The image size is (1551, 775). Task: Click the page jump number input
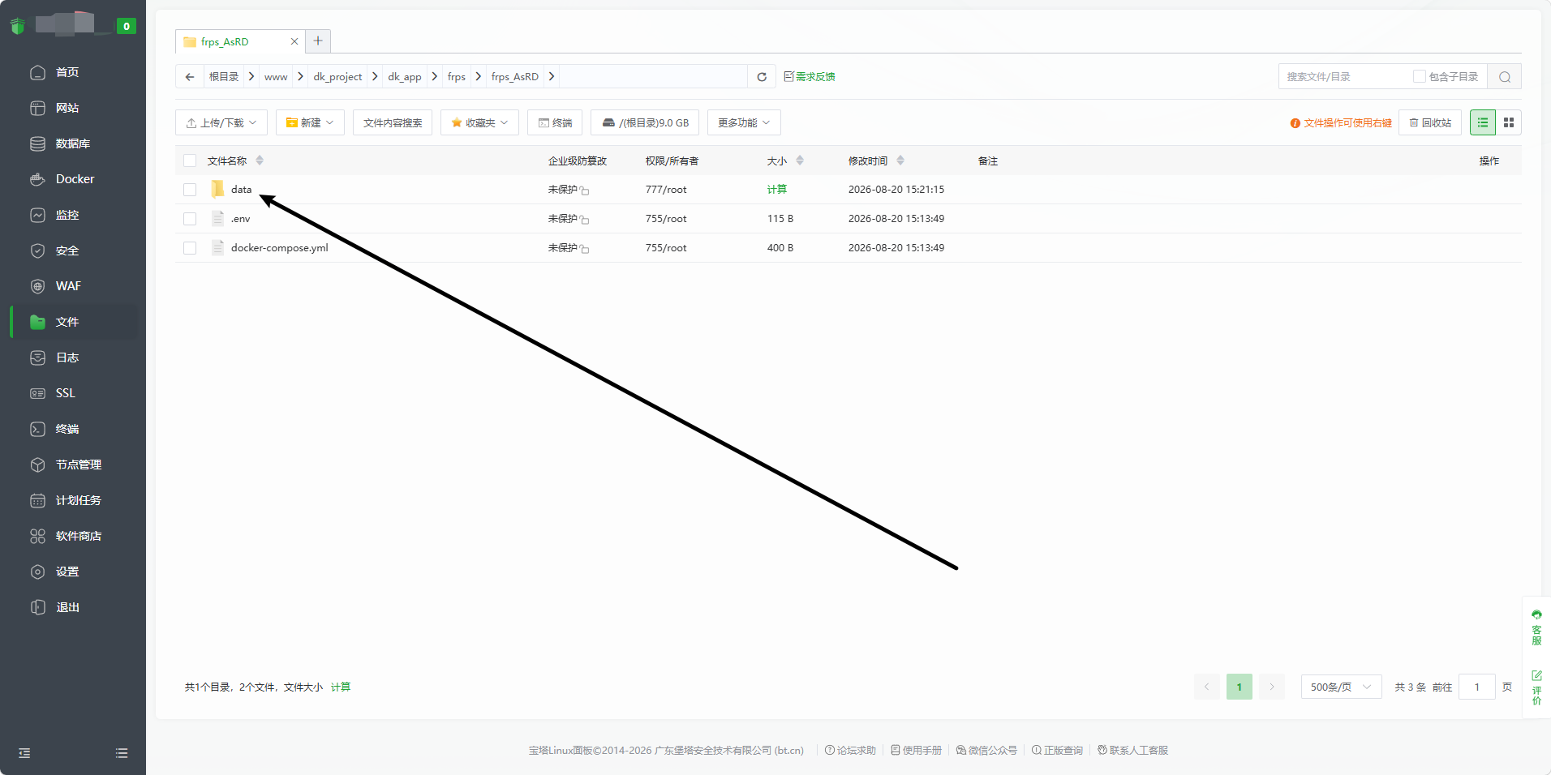(1476, 687)
